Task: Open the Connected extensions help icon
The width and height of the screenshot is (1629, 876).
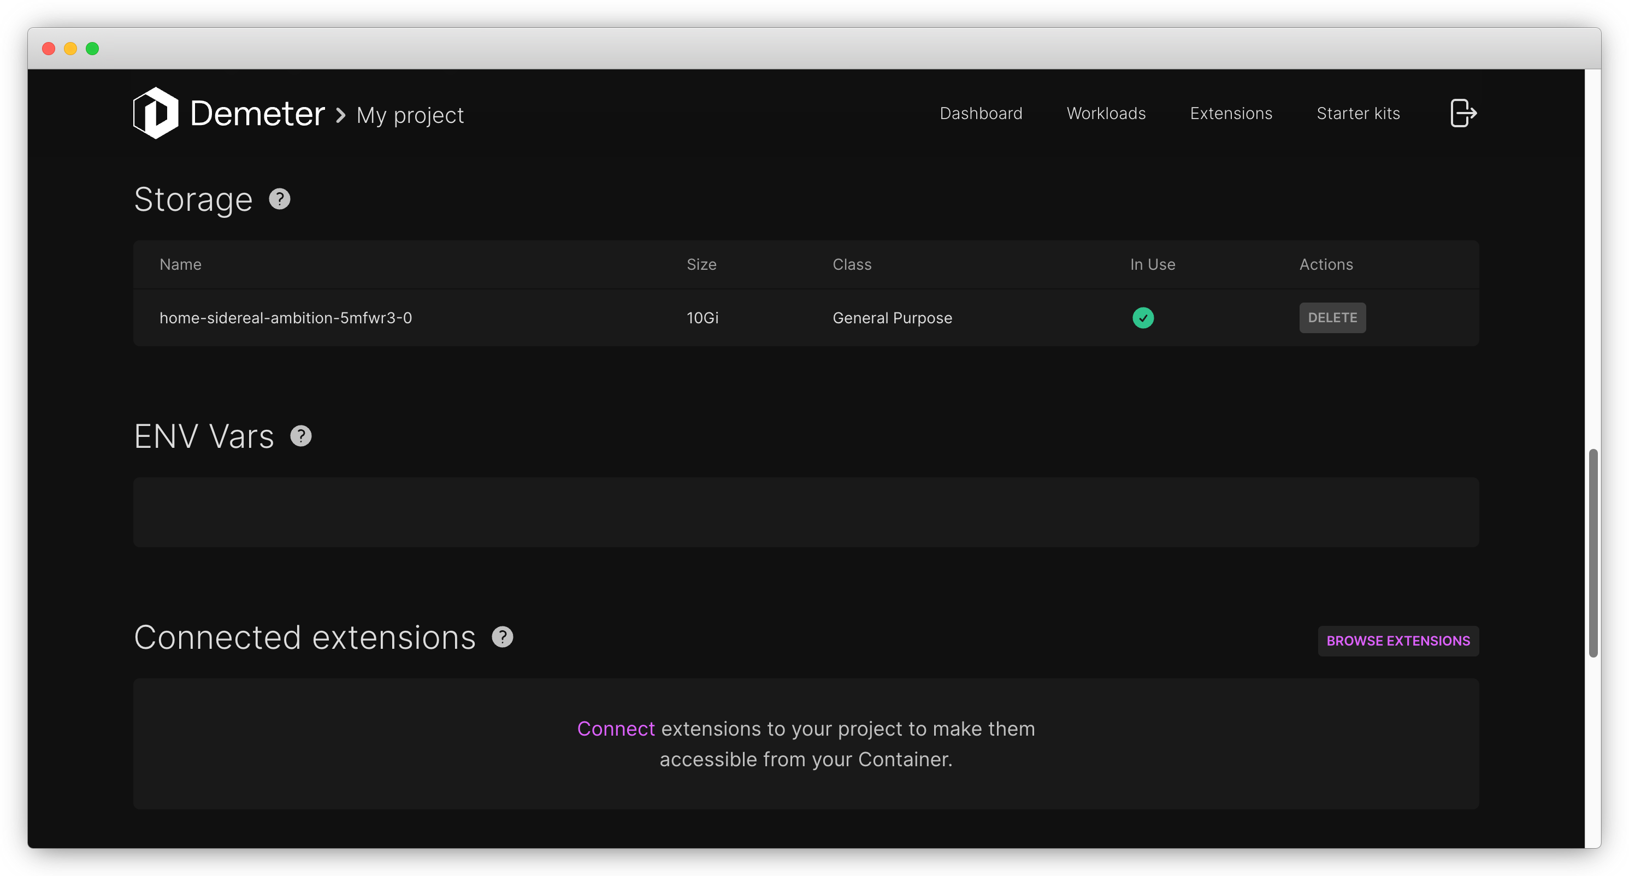Action: coord(503,637)
